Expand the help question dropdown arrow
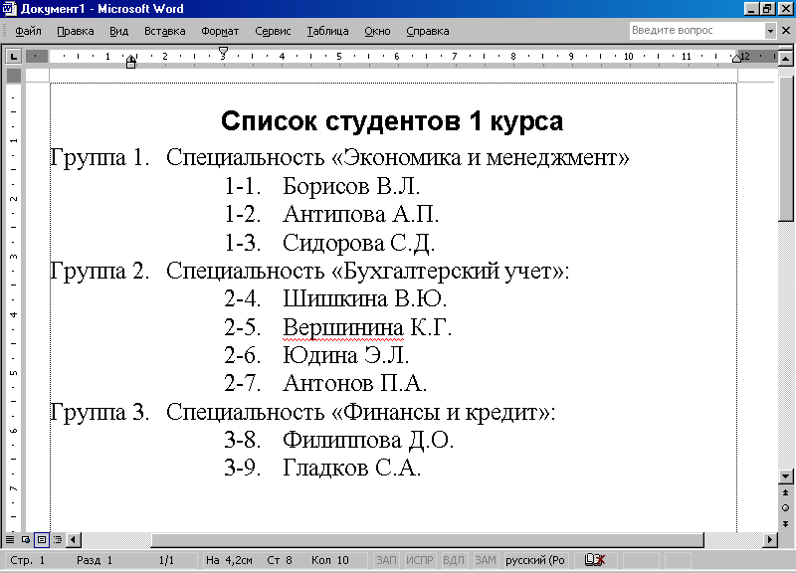Image resolution: width=796 pixels, height=573 pixels. [x=770, y=31]
